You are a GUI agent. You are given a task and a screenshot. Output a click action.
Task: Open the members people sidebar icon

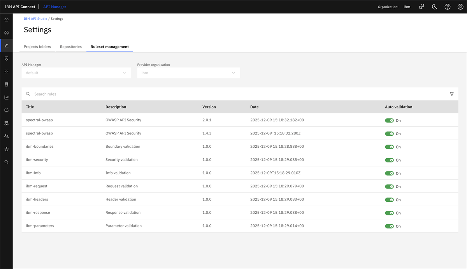coord(6,136)
